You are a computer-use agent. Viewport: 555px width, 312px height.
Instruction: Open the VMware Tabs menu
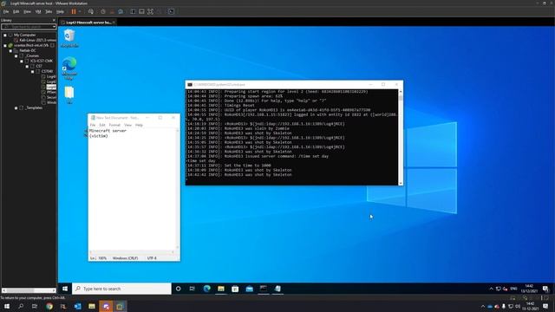(49, 11)
